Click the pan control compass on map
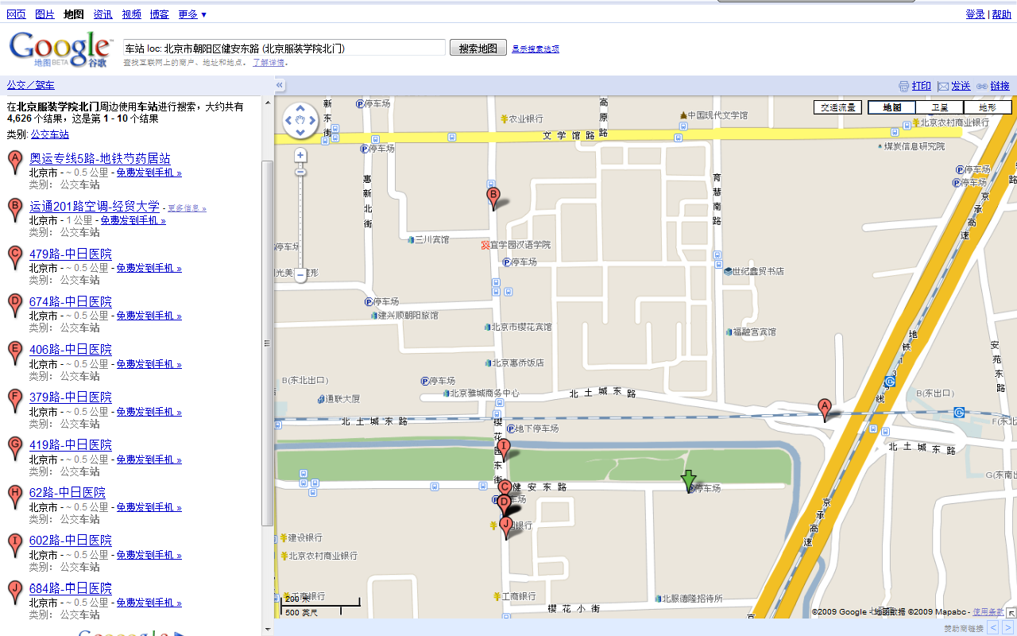The height and width of the screenshot is (636, 1017). (x=300, y=121)
